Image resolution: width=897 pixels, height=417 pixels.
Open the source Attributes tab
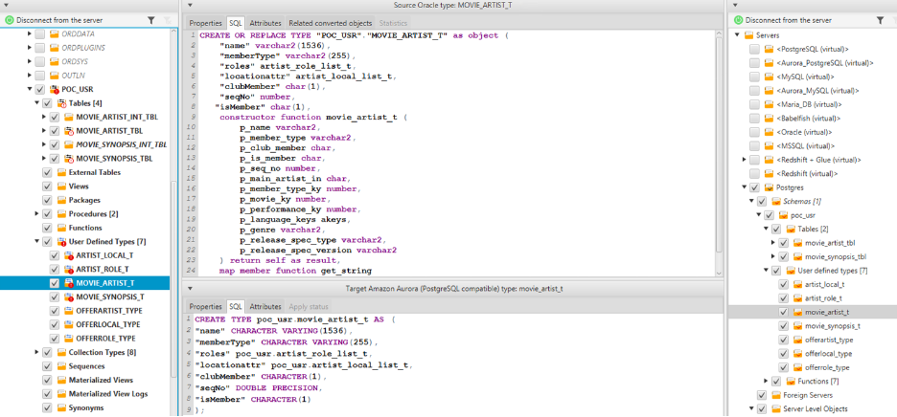[265, 23]
